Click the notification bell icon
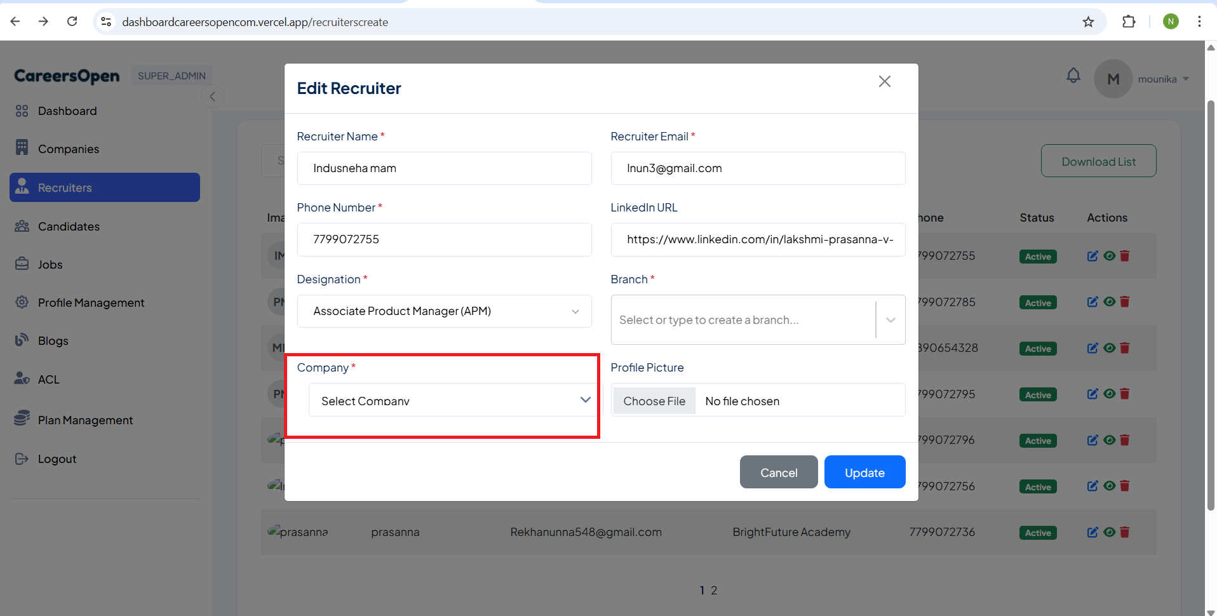Screen dimensions: 1217x616 [x=1073, y=76]
